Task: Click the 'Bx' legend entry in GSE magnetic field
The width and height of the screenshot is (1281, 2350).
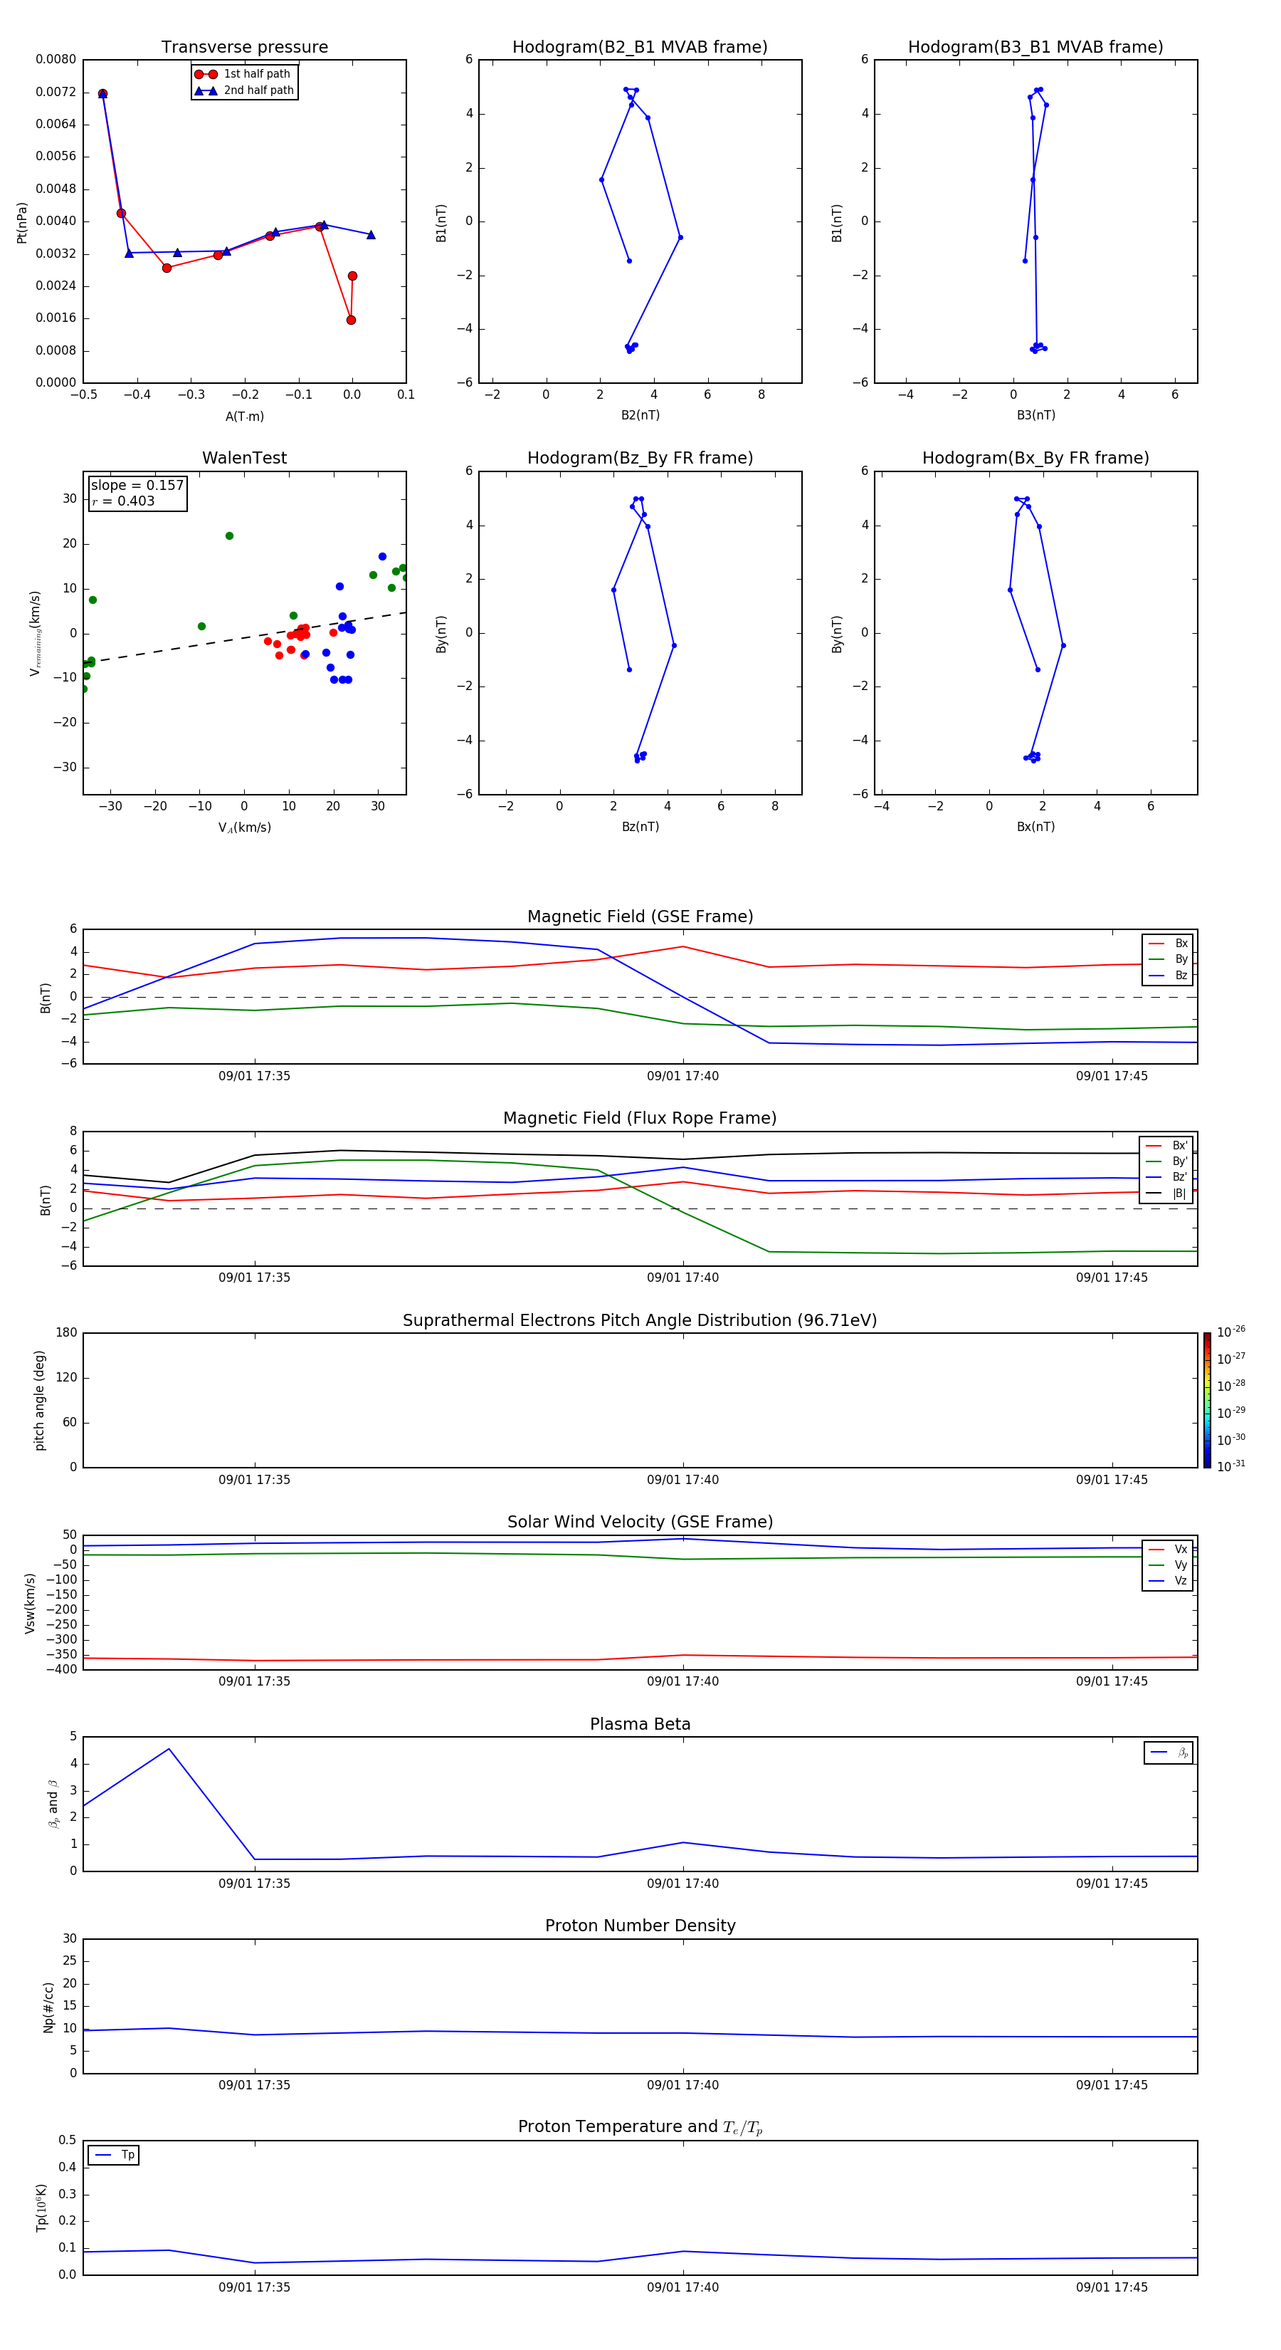Action: tap(1168, 944)
